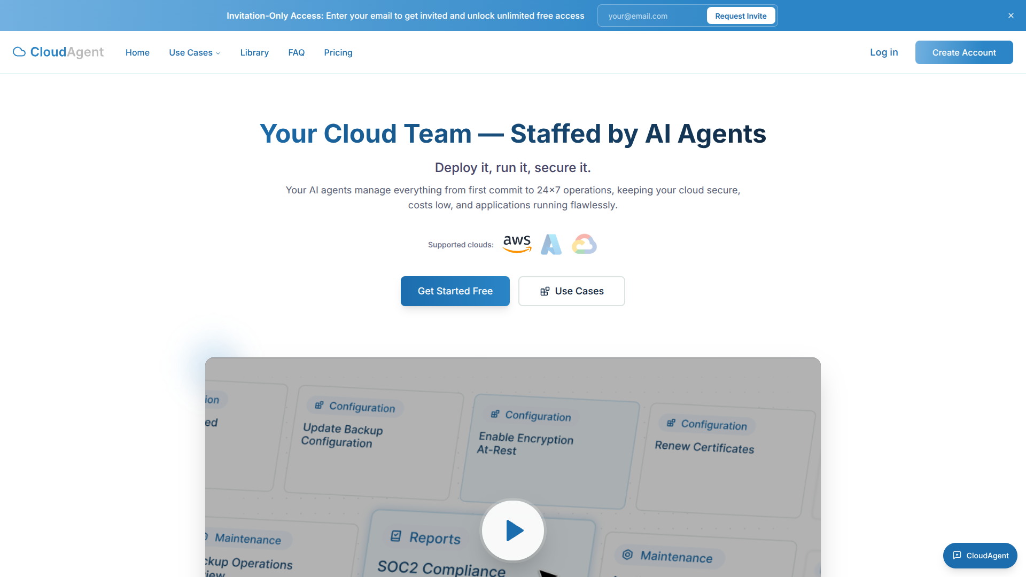This screenshot has width=1026, height=577.
Task: Click the Reports icon near SOC2 Compliance
Action: click(395, 537)
